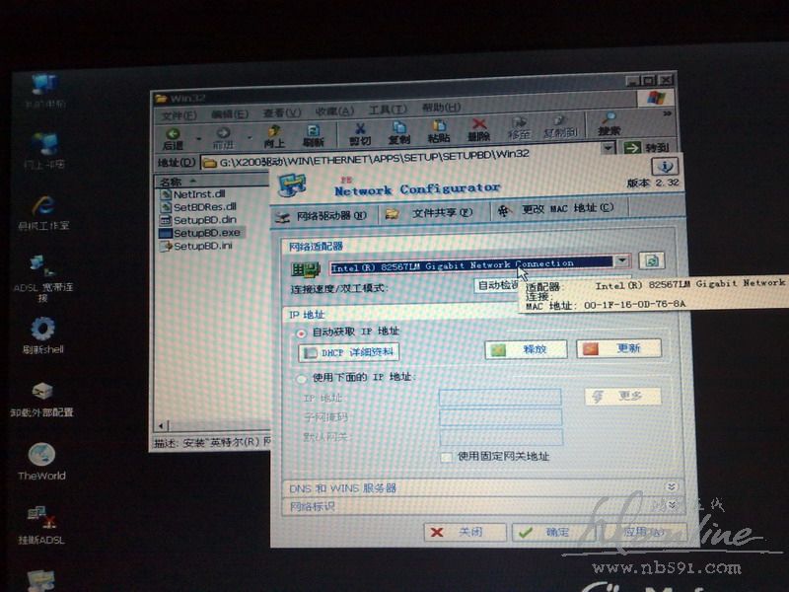The width and height of the screenshot is (789, 592).
Task: Open the 文件(F) menu
Action: click(x=179, y=116)
